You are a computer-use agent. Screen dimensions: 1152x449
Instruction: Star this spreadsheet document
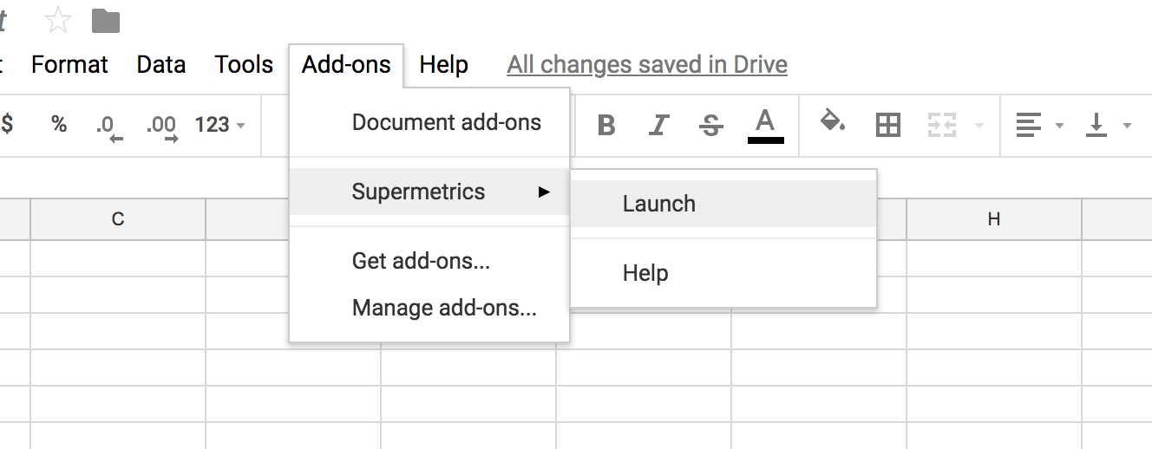tap(58, 20)
